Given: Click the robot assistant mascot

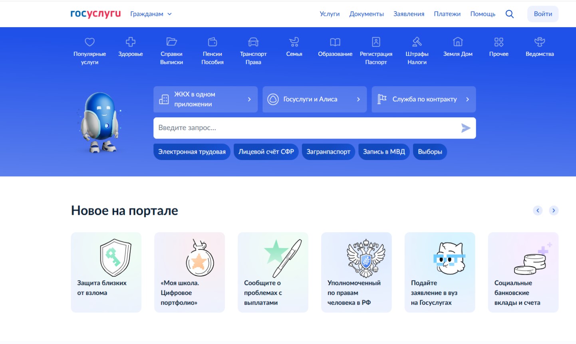Looking at the screenshot, I should coord(100,123).
